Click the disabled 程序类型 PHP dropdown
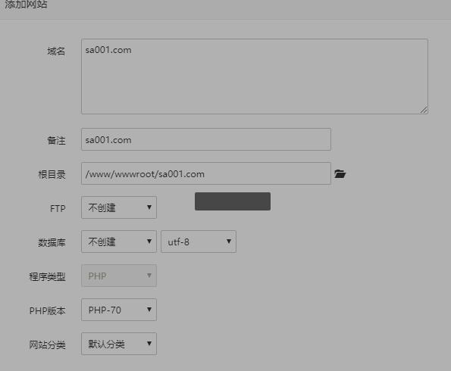The height and width of the screenshot is (371, 451). (119, 276)
